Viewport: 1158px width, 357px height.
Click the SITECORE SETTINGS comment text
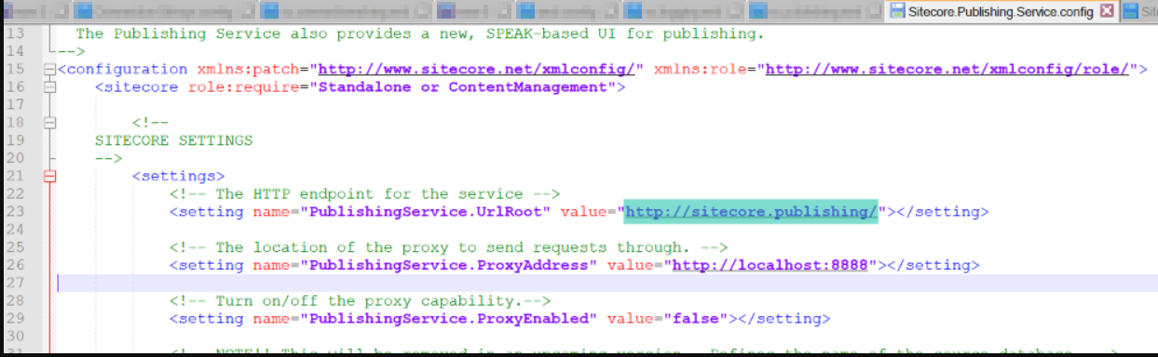173,140
